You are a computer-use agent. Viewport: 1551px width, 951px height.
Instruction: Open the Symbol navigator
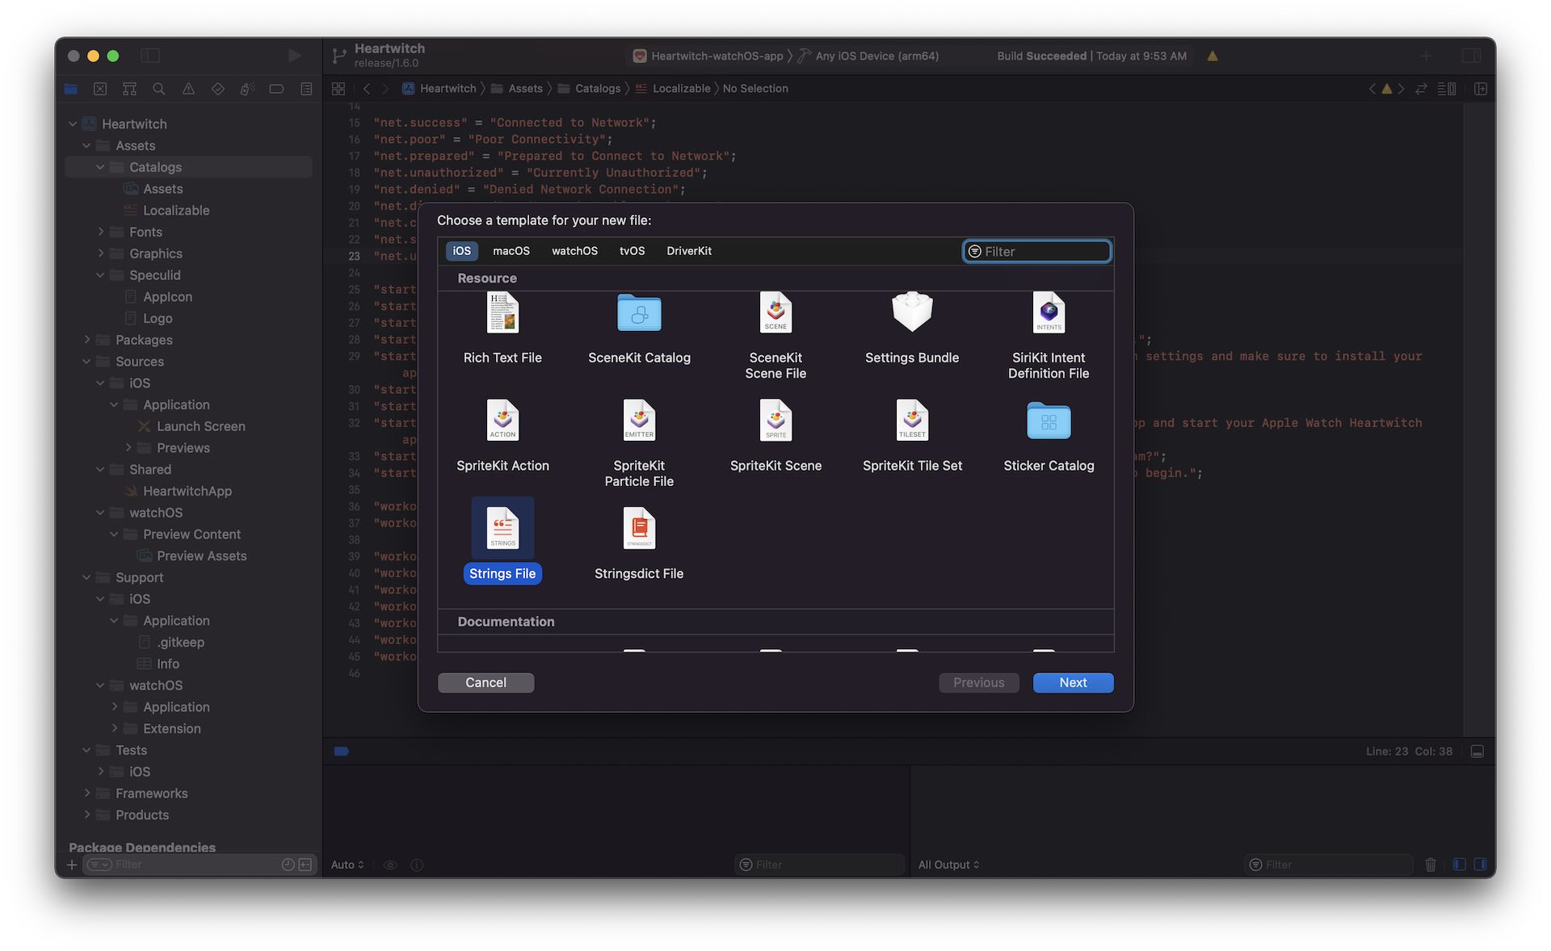[x=129, y=89]
